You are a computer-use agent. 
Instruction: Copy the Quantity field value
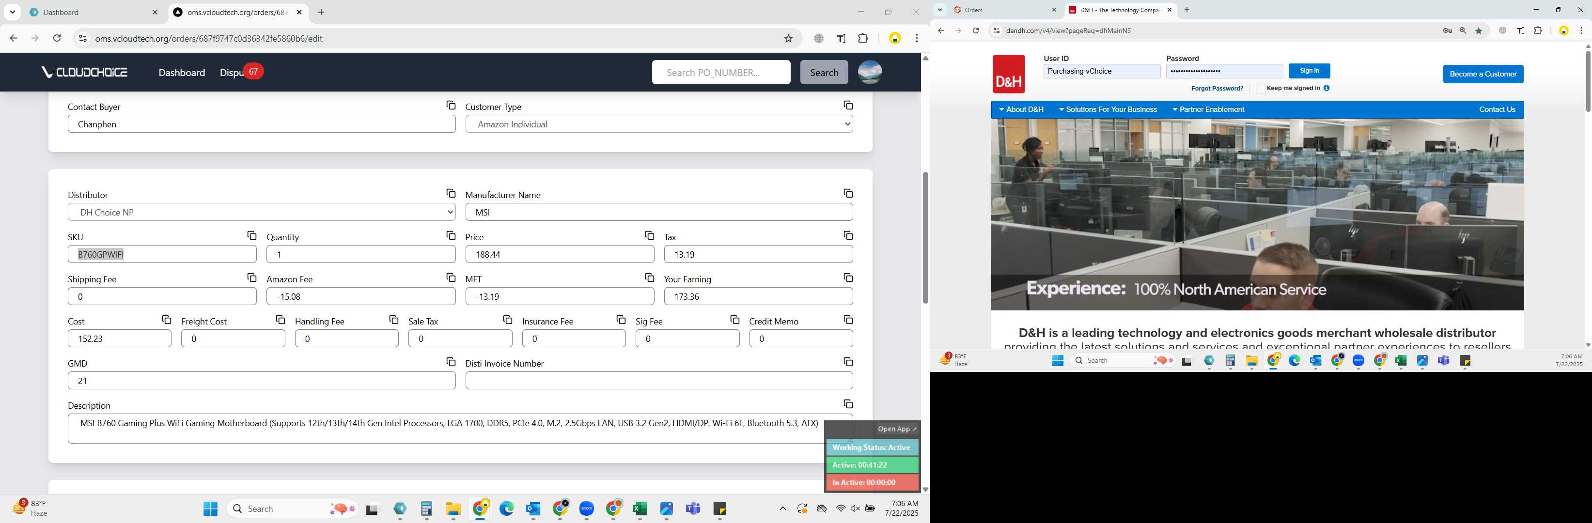pos(451,236)
